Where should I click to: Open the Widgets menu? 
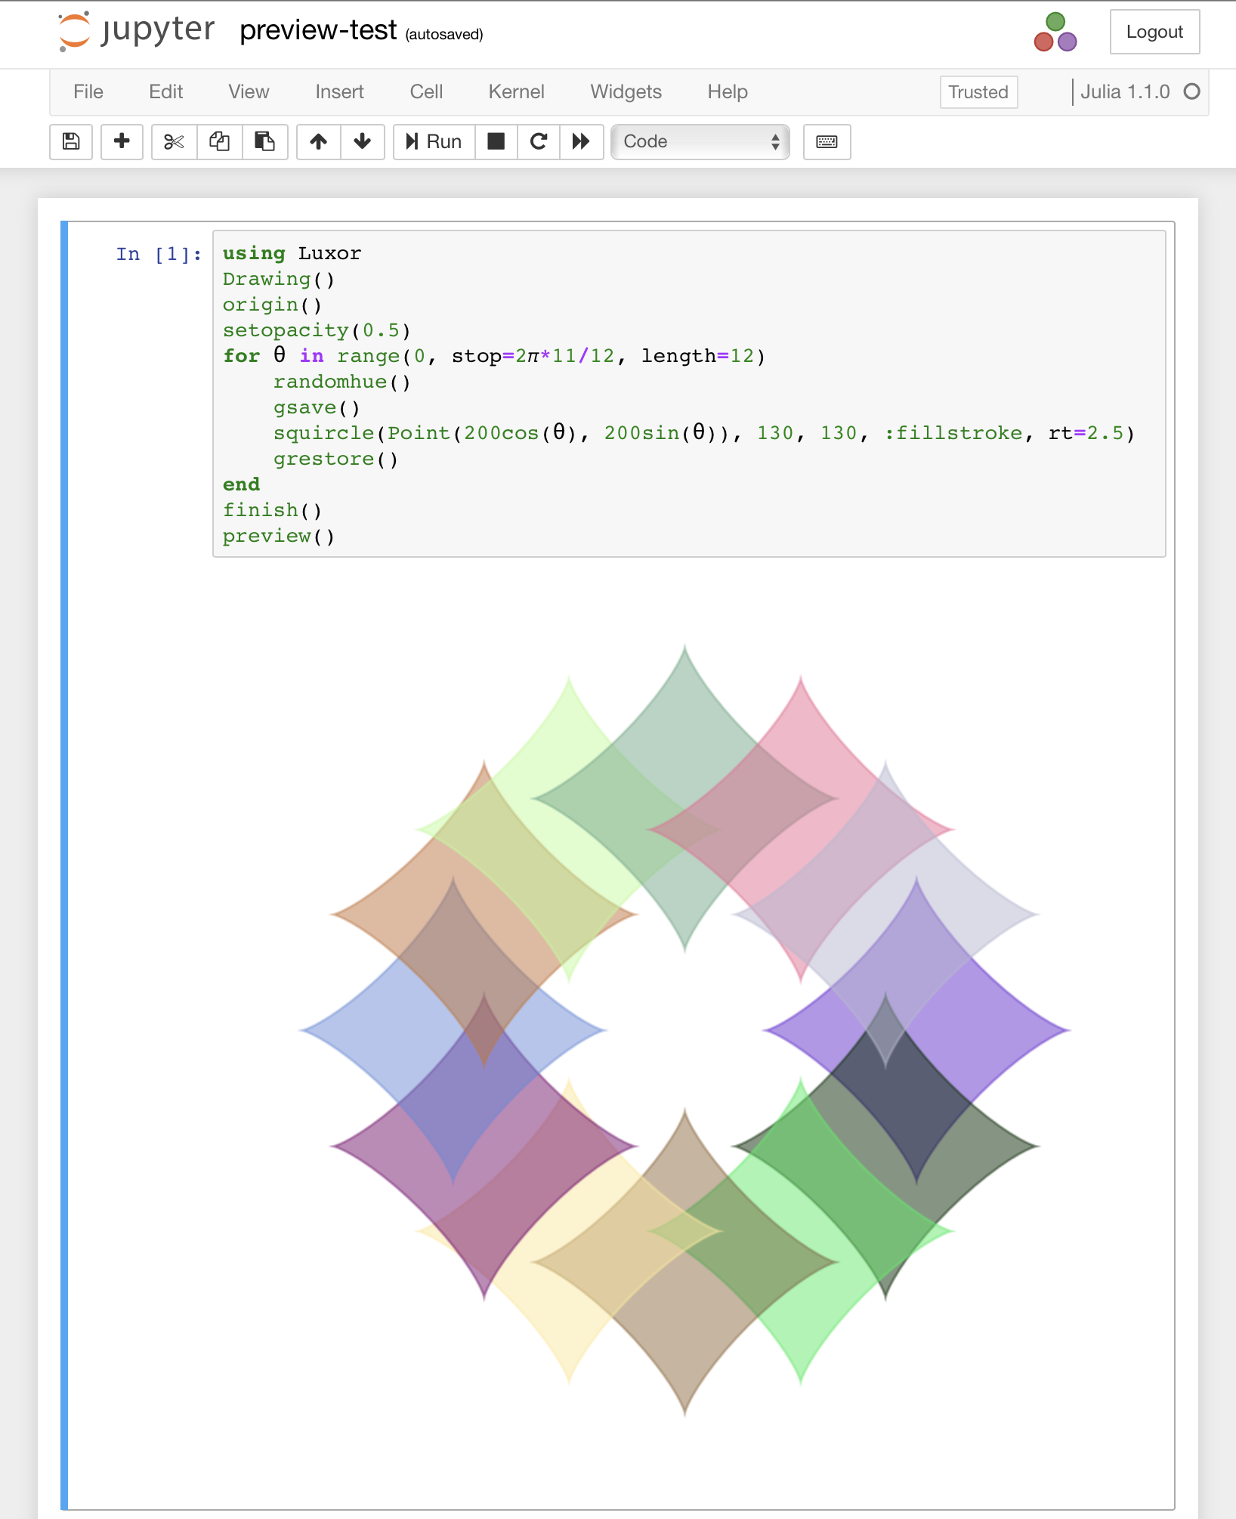[x=626, y=91]
